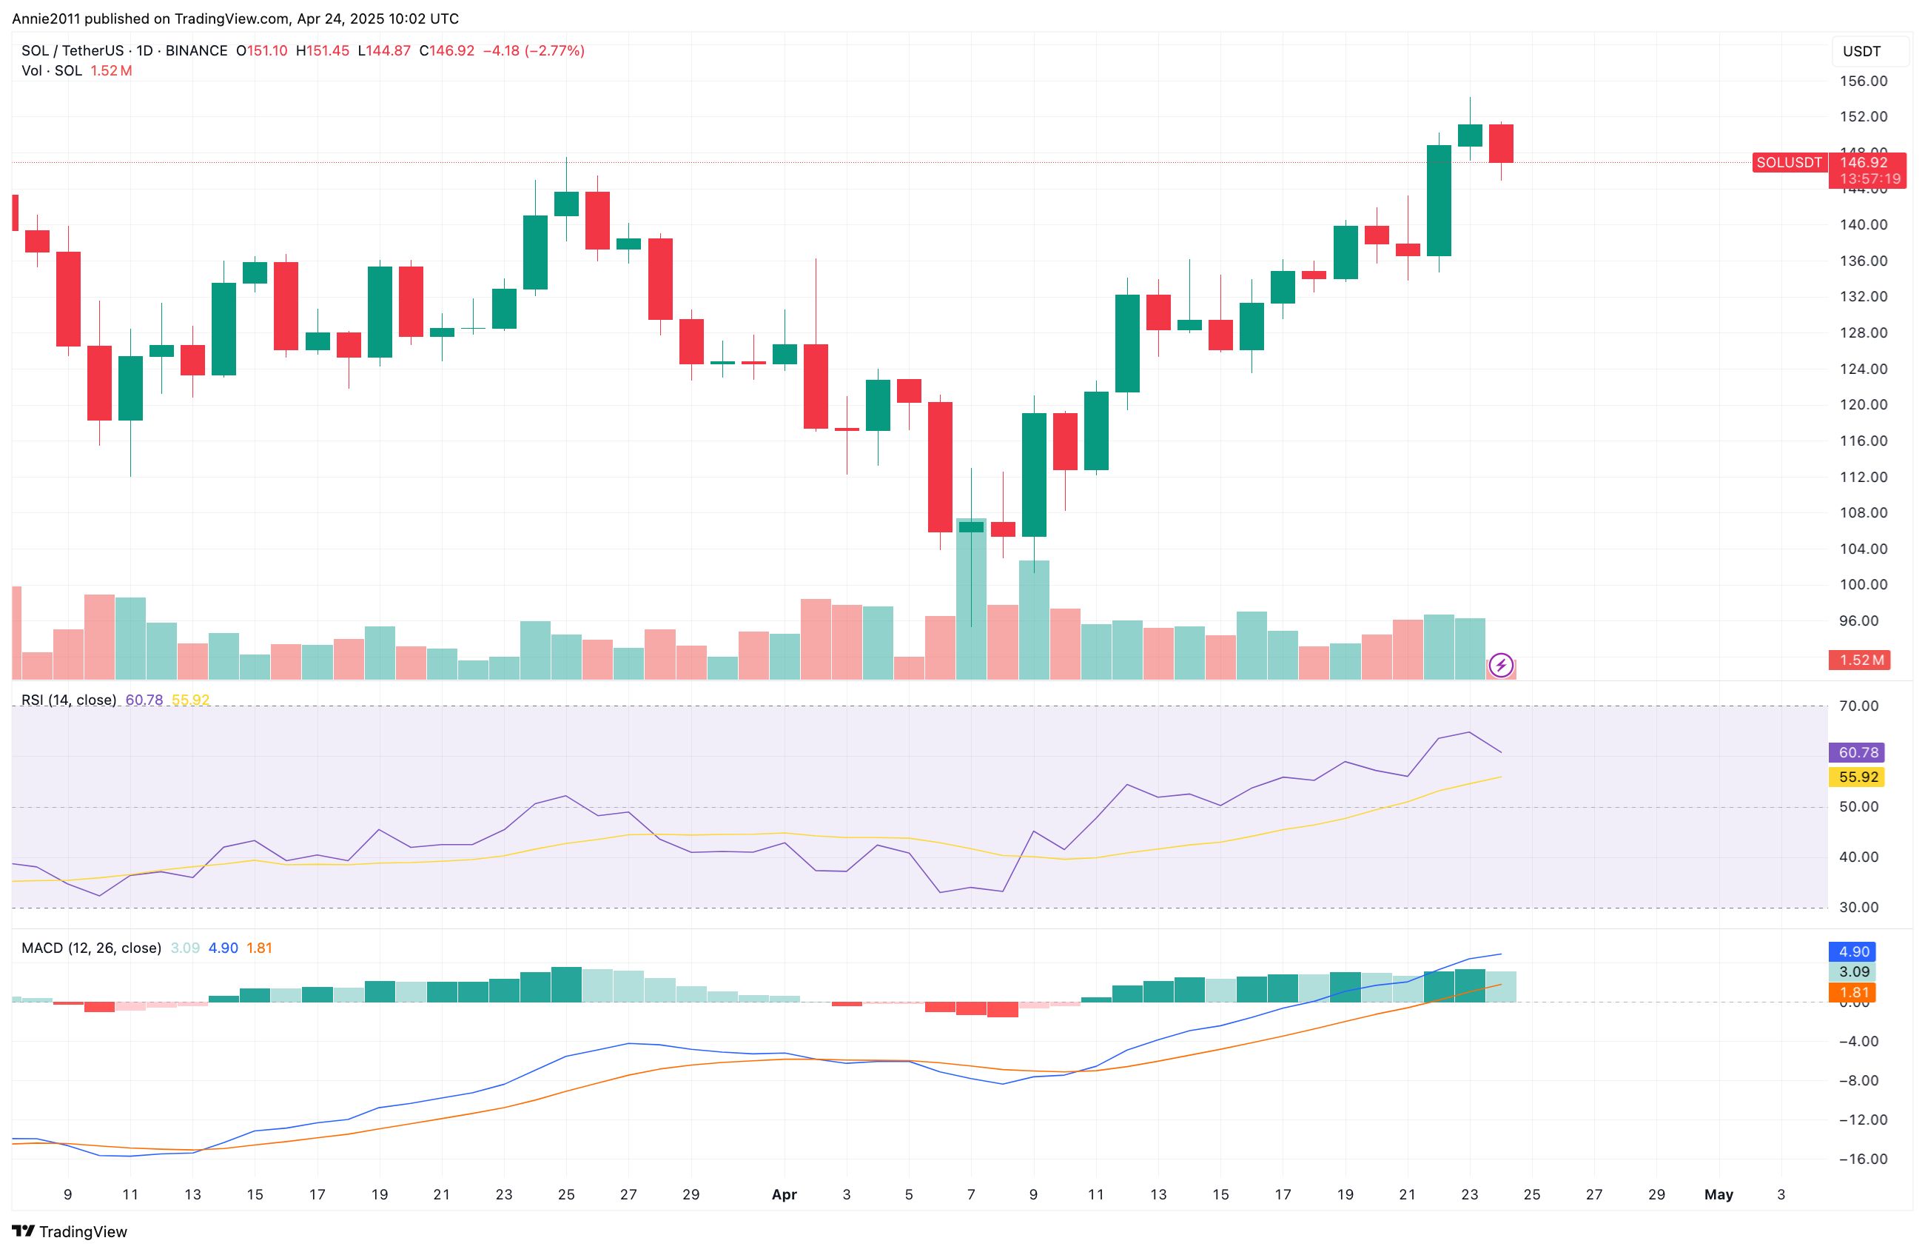Click the orange 1.81 MACD axis badge
1925x1252 pixels.
coord(1854,992)
